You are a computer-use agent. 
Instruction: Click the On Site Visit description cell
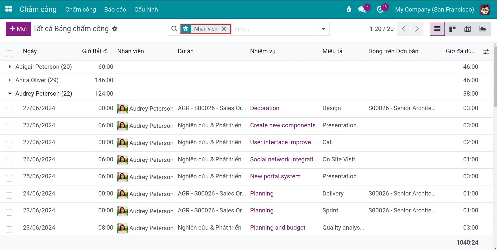339,159
